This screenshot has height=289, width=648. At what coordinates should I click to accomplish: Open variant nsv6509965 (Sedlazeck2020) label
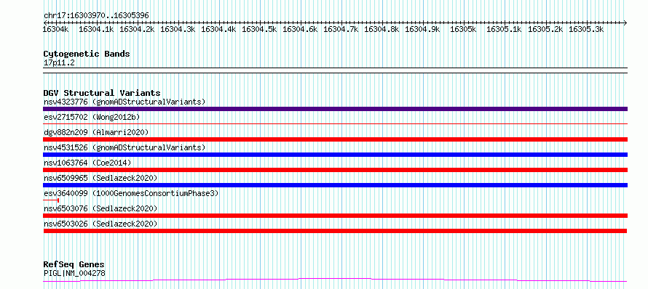click(100, 178)
